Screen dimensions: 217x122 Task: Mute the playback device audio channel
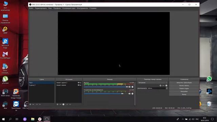point(130,94)
